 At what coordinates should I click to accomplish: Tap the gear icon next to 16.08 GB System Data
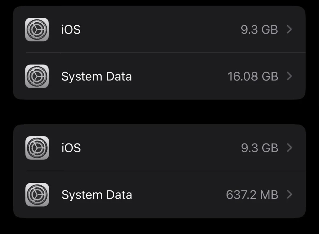tap(37, 76)
